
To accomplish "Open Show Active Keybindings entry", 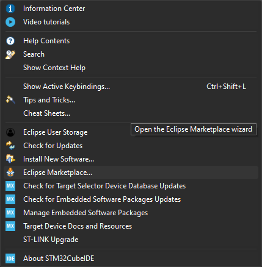I will click(x=131, y=87).
